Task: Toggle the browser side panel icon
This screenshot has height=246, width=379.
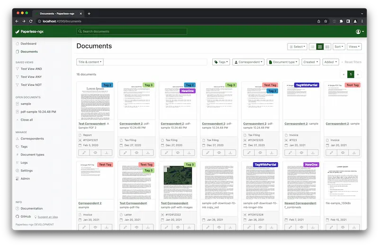Action: tap(348, 21)
